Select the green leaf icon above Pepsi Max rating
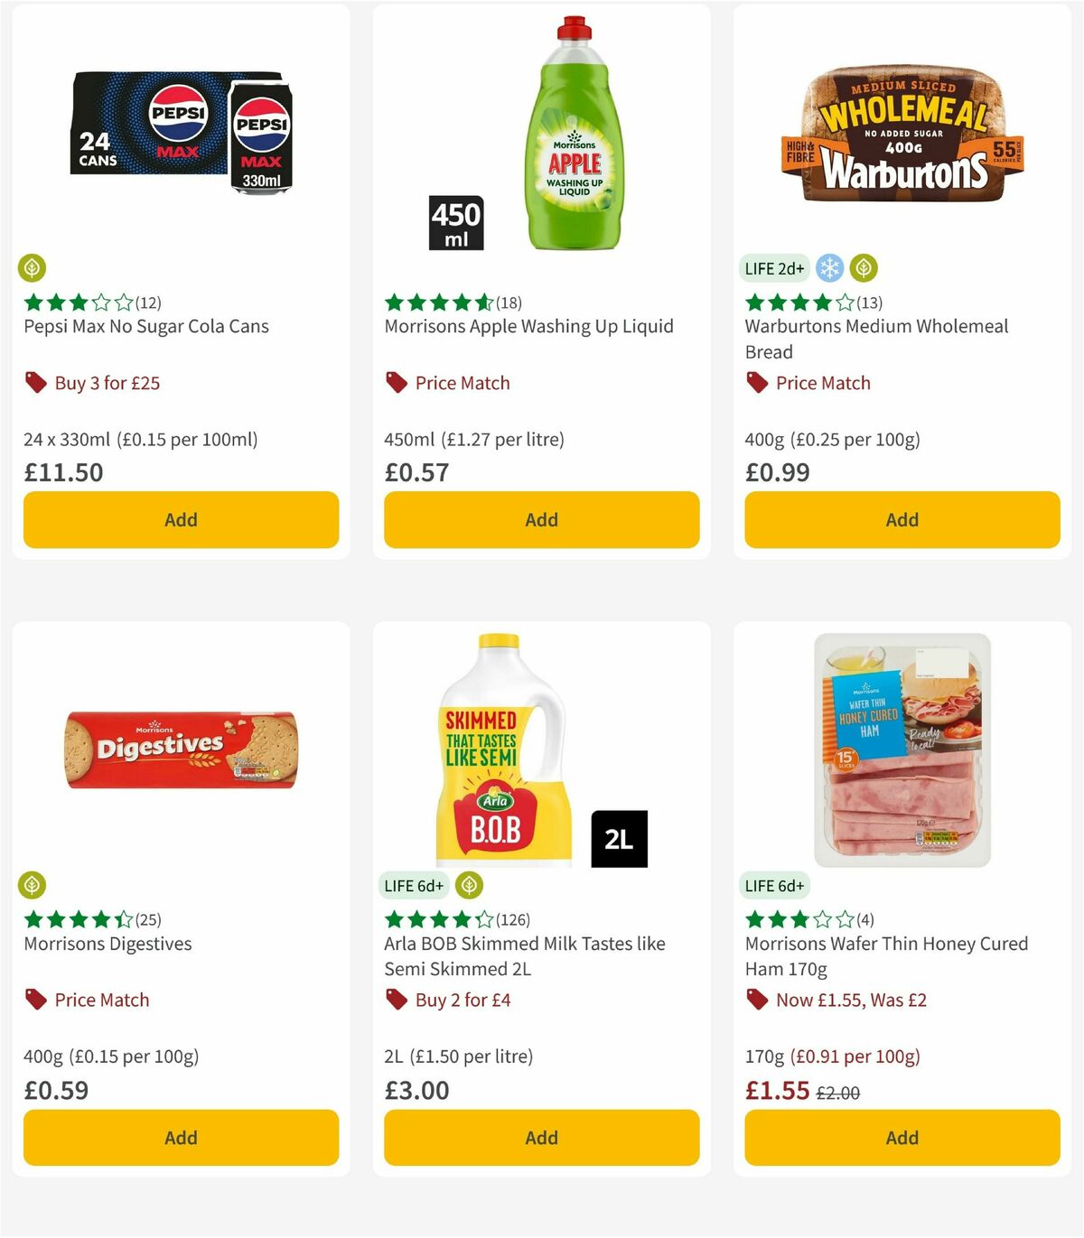This screenshot has height=1238, width=1084. click(x=33, y=268)
